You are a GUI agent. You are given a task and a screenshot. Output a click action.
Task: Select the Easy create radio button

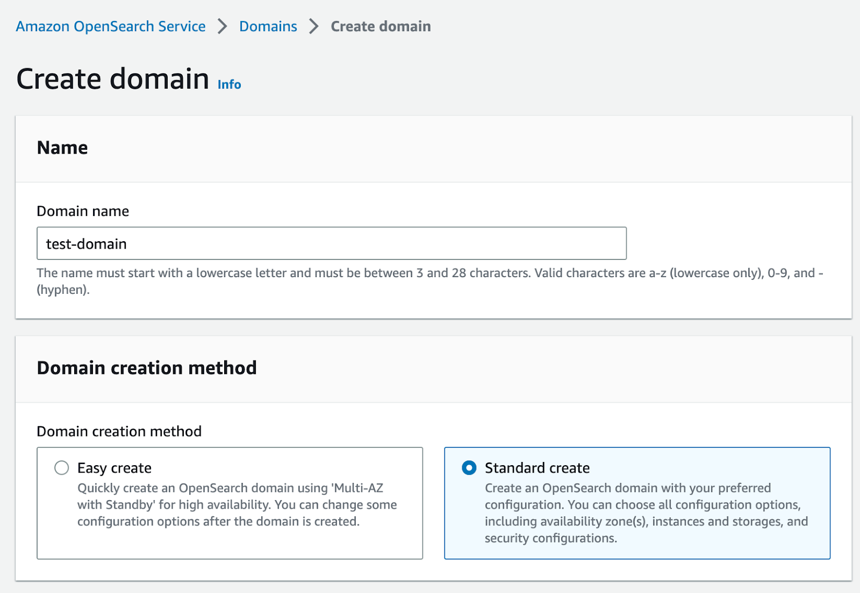pyautogui.click(x=62, y=468)
